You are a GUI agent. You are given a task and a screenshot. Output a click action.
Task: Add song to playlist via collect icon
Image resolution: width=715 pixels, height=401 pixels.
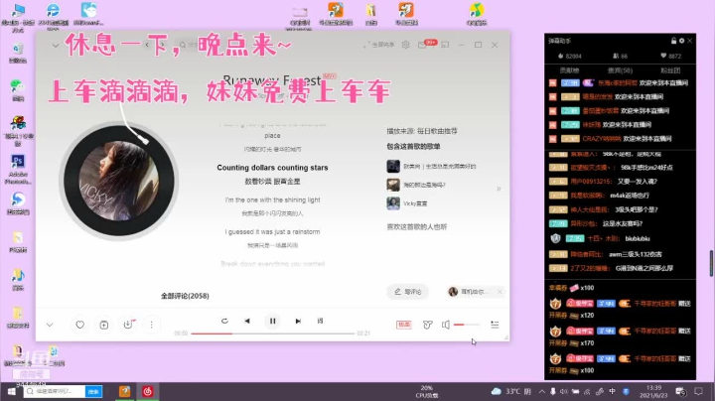tap(104, 325)
